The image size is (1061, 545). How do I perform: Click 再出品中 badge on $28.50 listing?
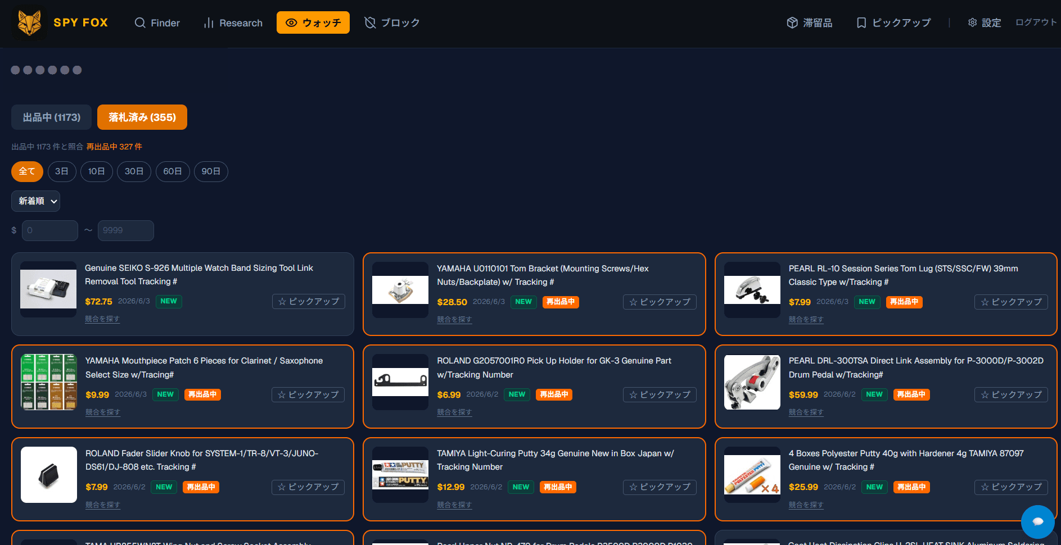pyautogui.click(x=561, y=302)
